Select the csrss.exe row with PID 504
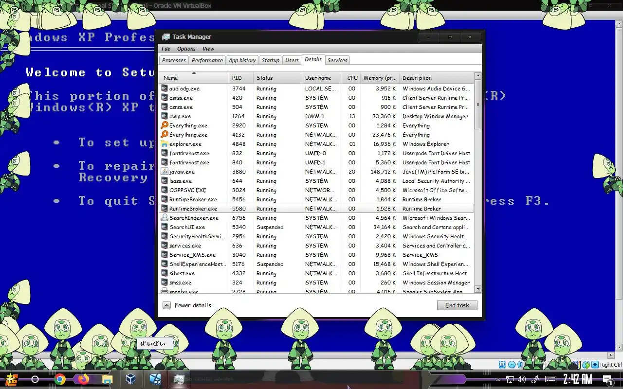 pos(316,107)
